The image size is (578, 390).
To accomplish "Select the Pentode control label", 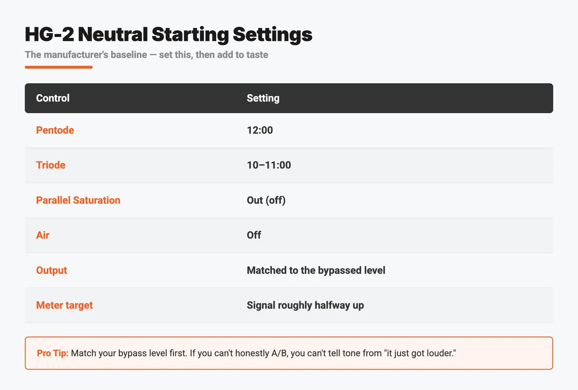I will [55, 130].
